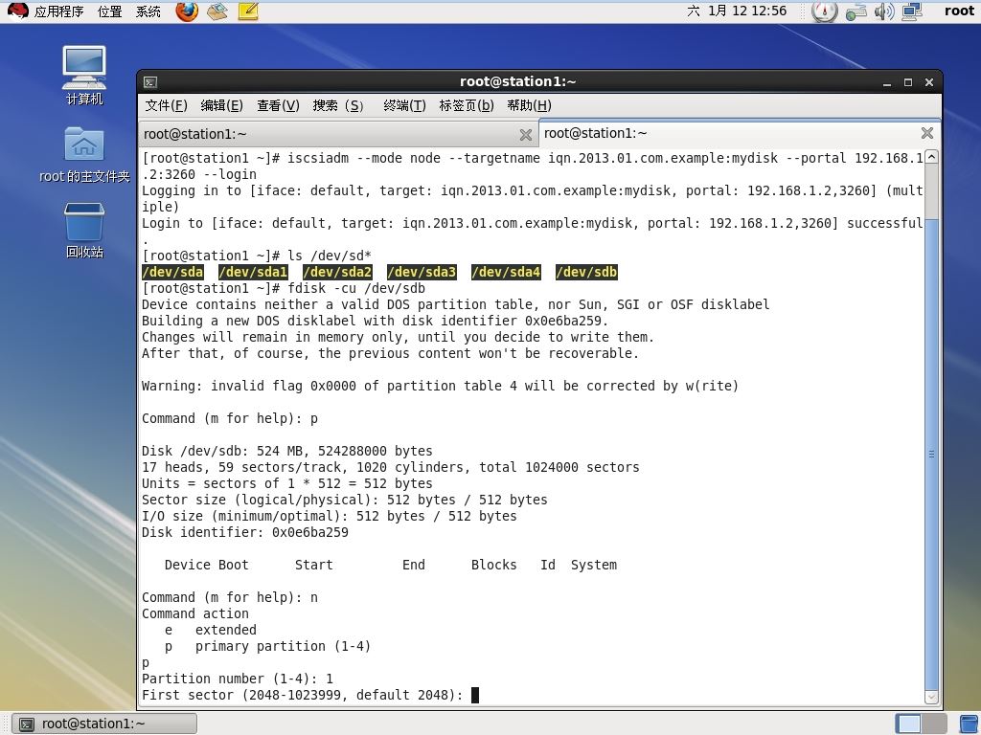
Task: Click the highlighted /dev/sda1 entry
Action: point(253,272)
